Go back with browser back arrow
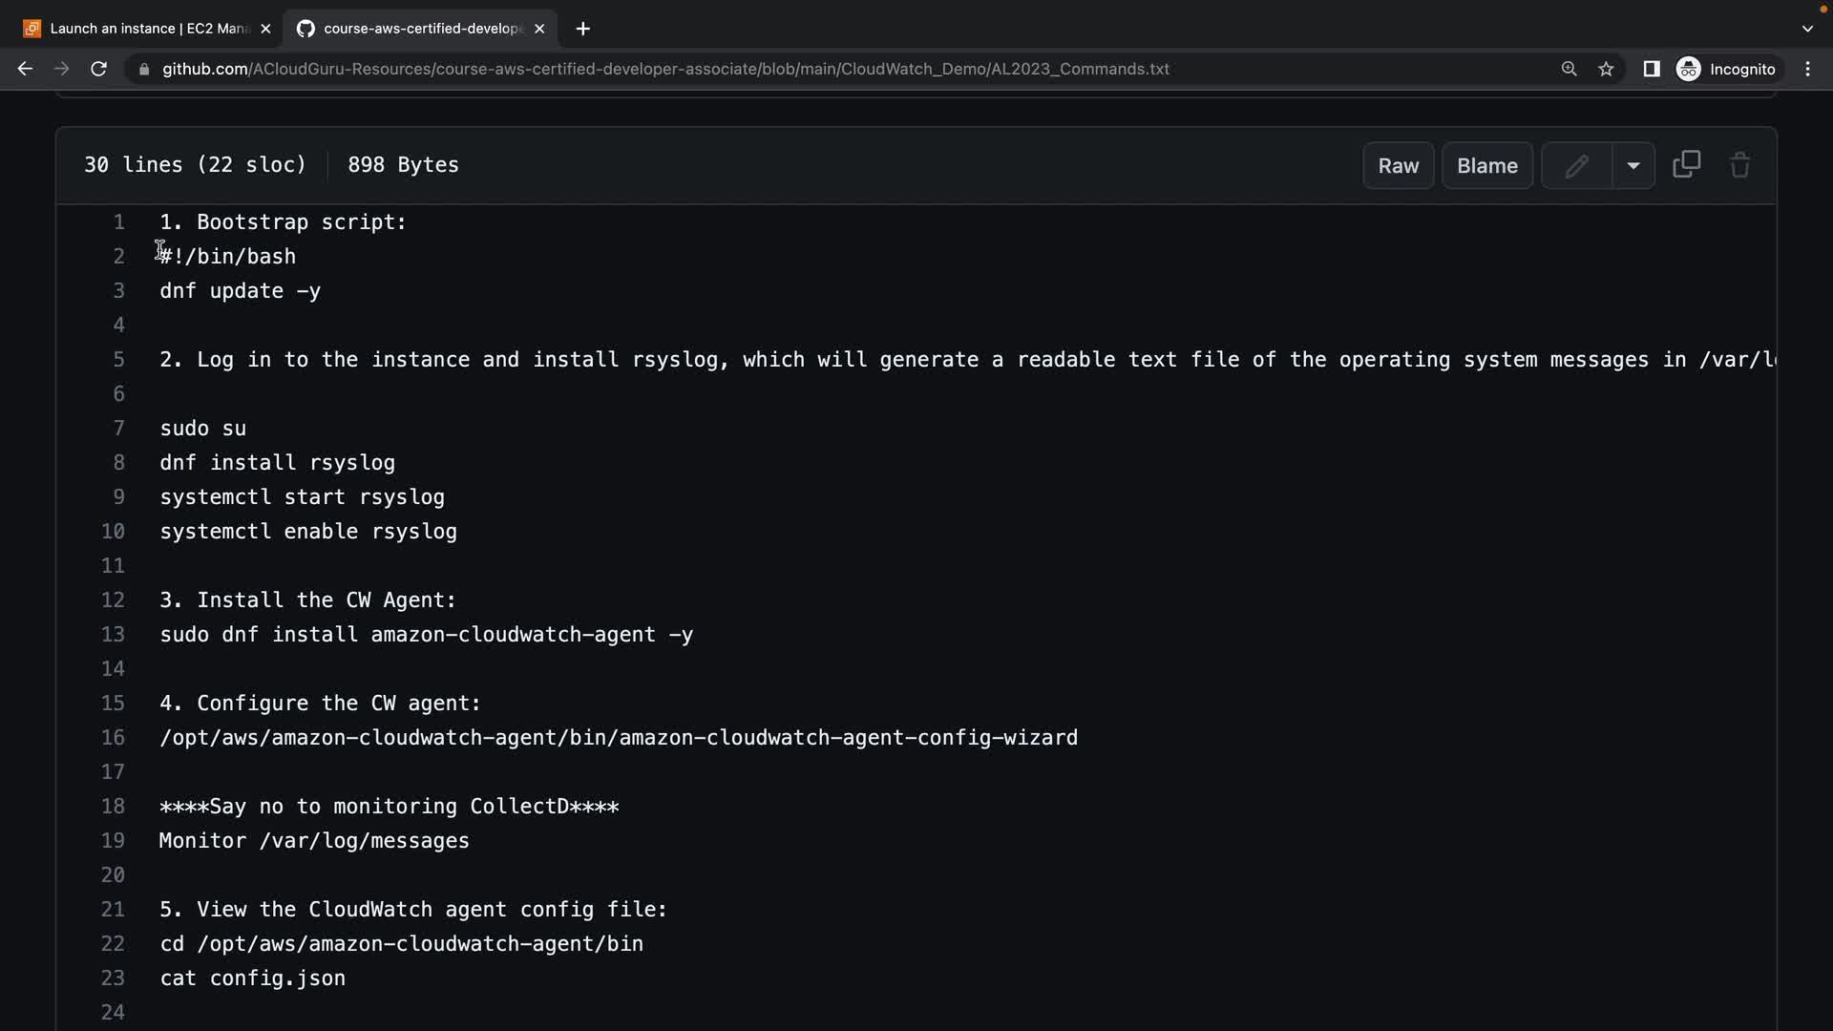This screenshot has height=1031, width=1833. tap(26, 69)
